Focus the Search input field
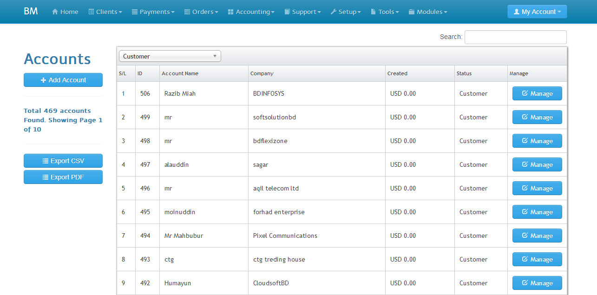The width and height of the screenshot is (597, 295). pyautogui.click(x=515, y=37)
